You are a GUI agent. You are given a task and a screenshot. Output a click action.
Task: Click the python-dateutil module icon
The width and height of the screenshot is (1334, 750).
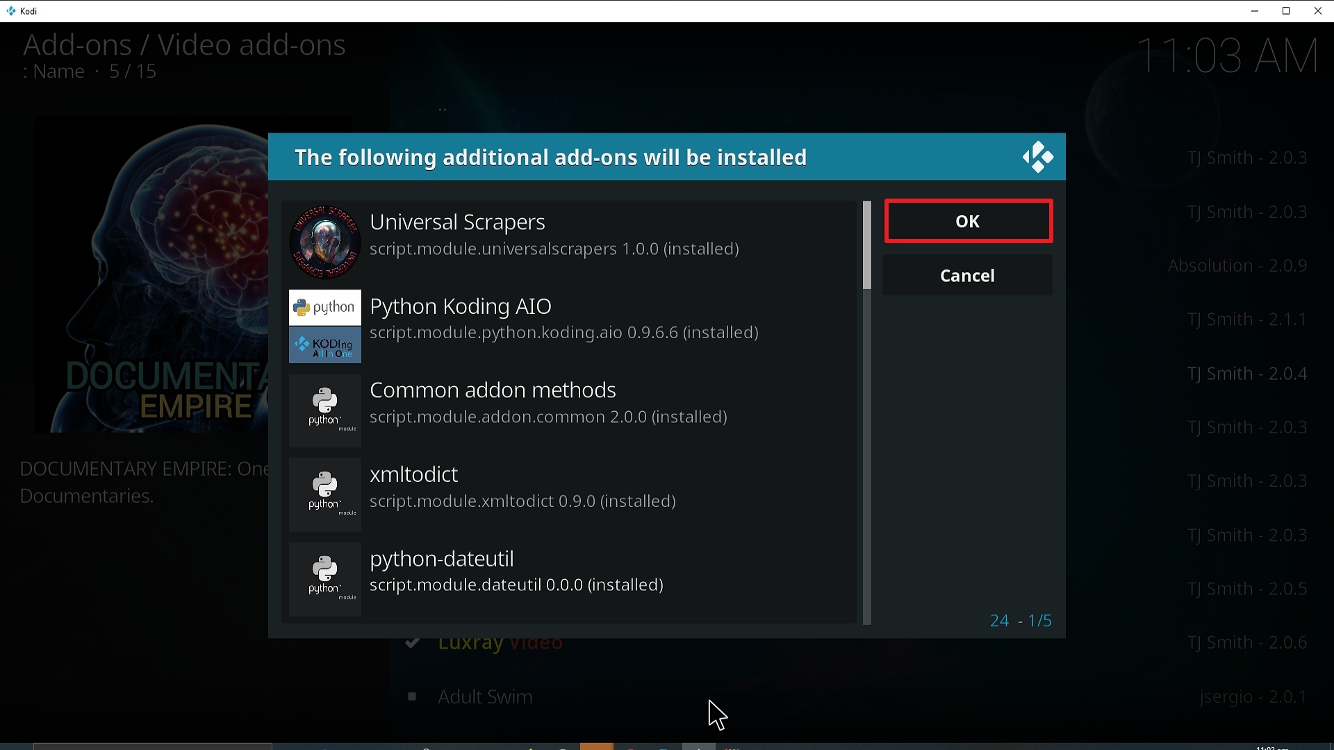tap(325, 578)
